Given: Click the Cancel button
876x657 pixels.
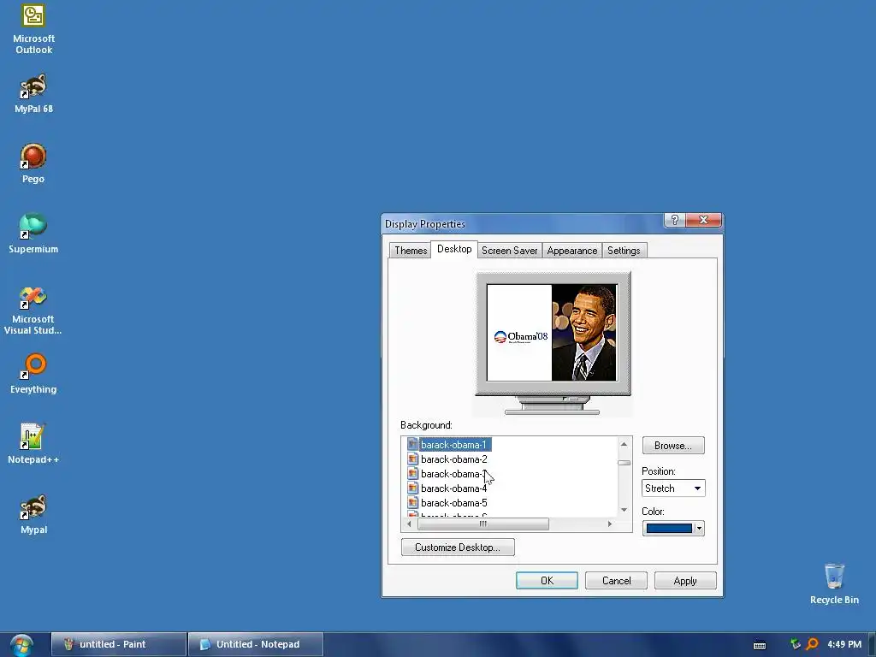Looking at the screenshot, I should (616, 581).
